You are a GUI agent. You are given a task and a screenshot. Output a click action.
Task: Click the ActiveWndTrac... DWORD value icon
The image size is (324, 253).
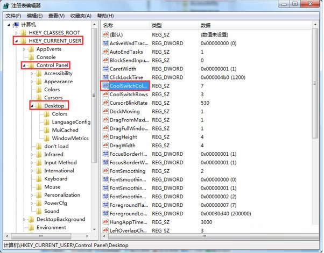[x=105, y=43]
